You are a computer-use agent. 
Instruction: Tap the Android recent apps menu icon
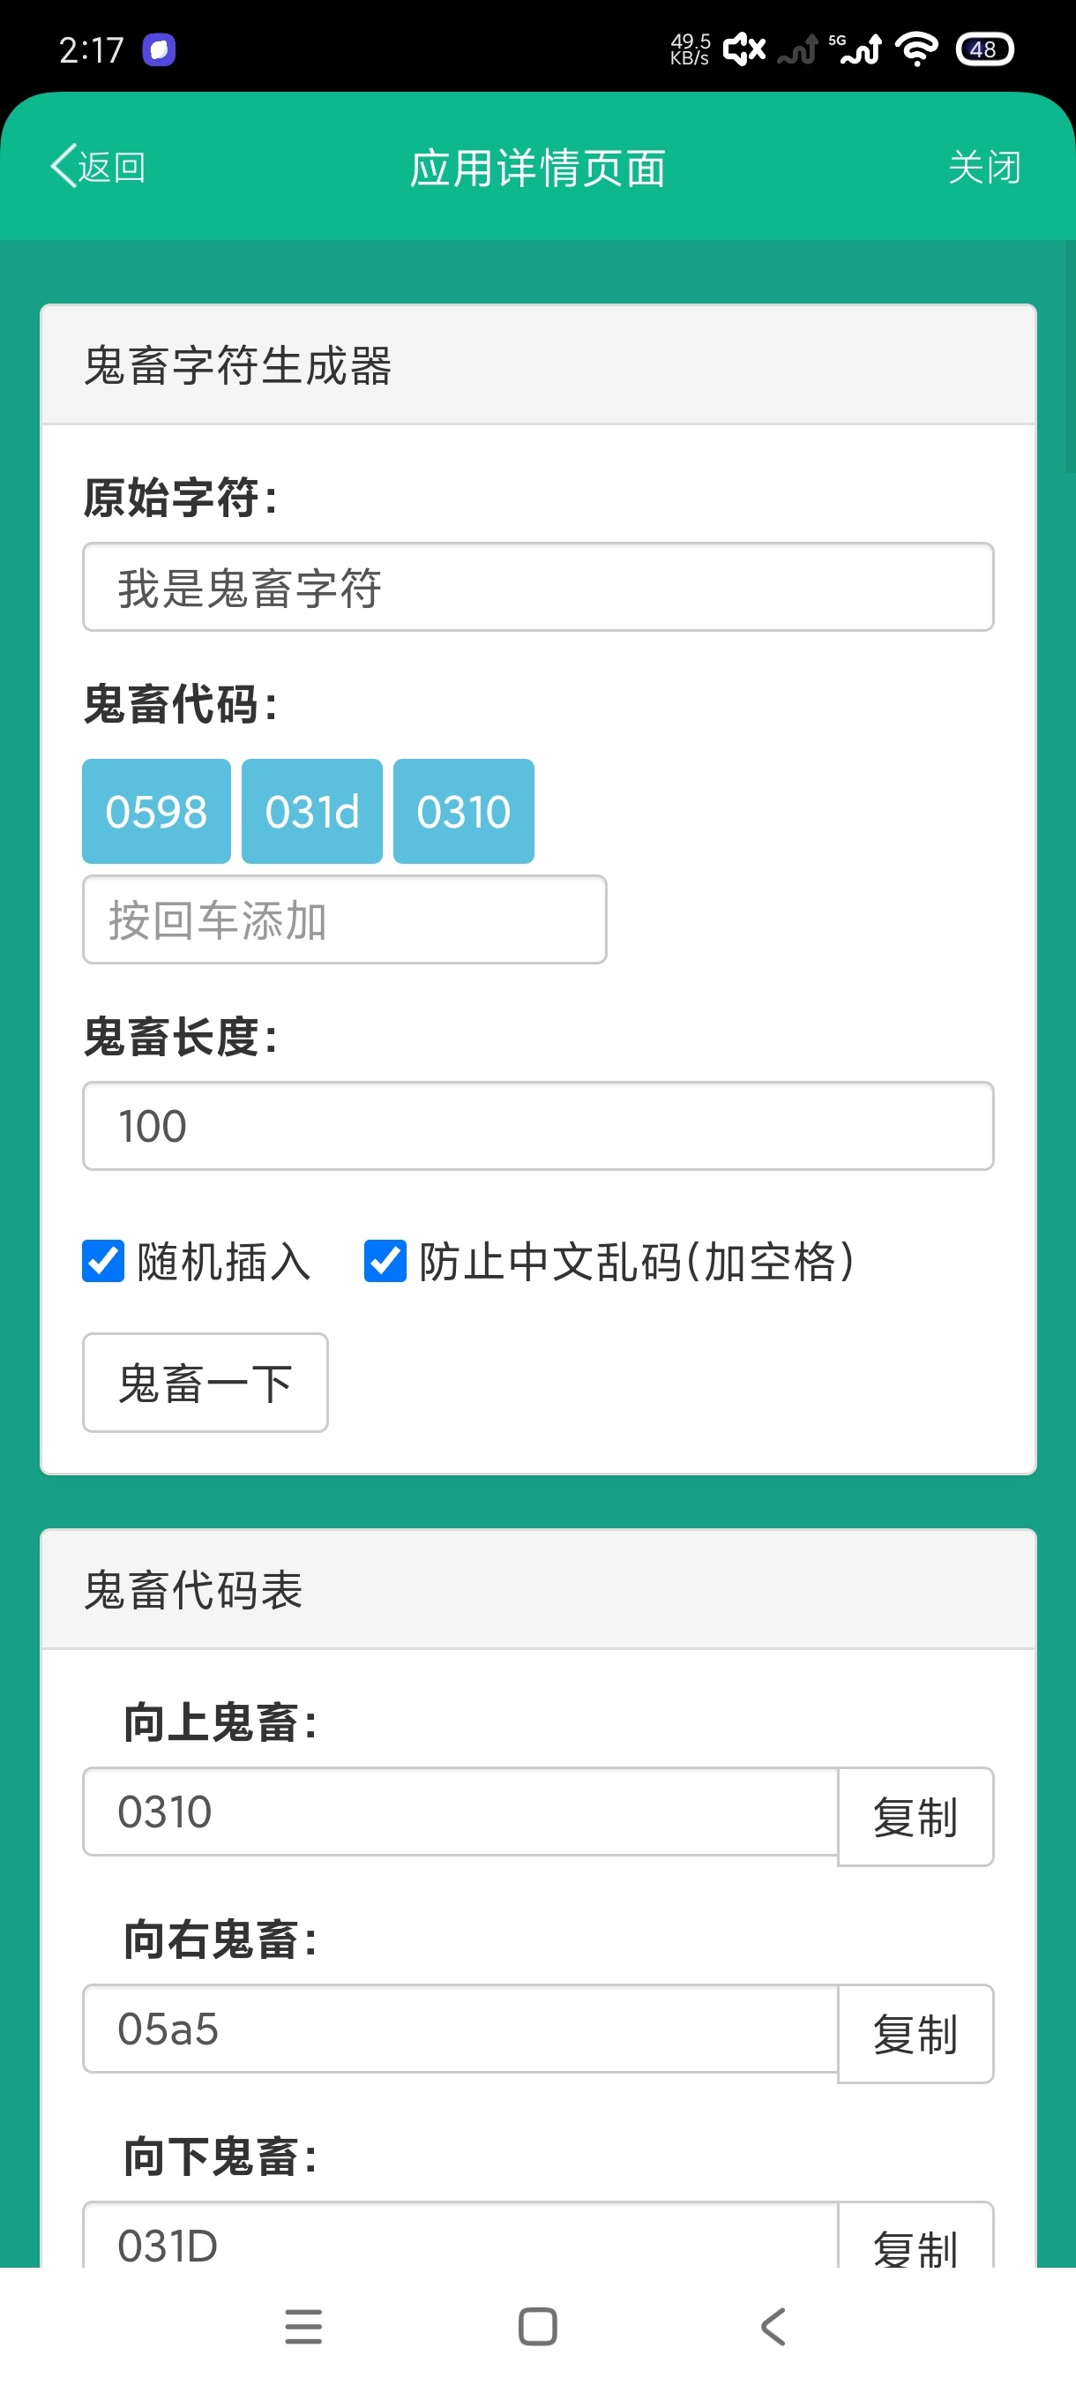303,2326
